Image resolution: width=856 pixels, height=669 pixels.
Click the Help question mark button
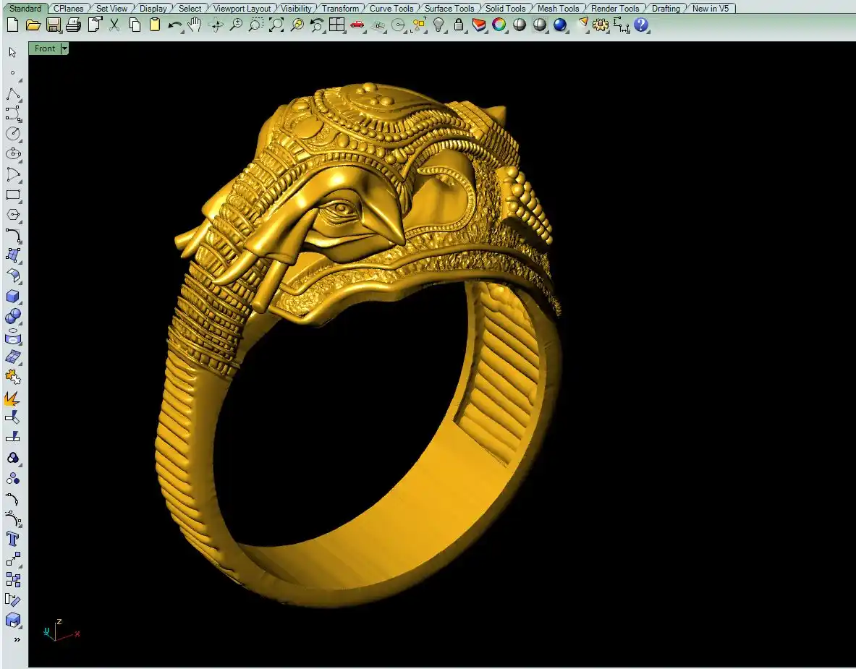coord(641,25)
